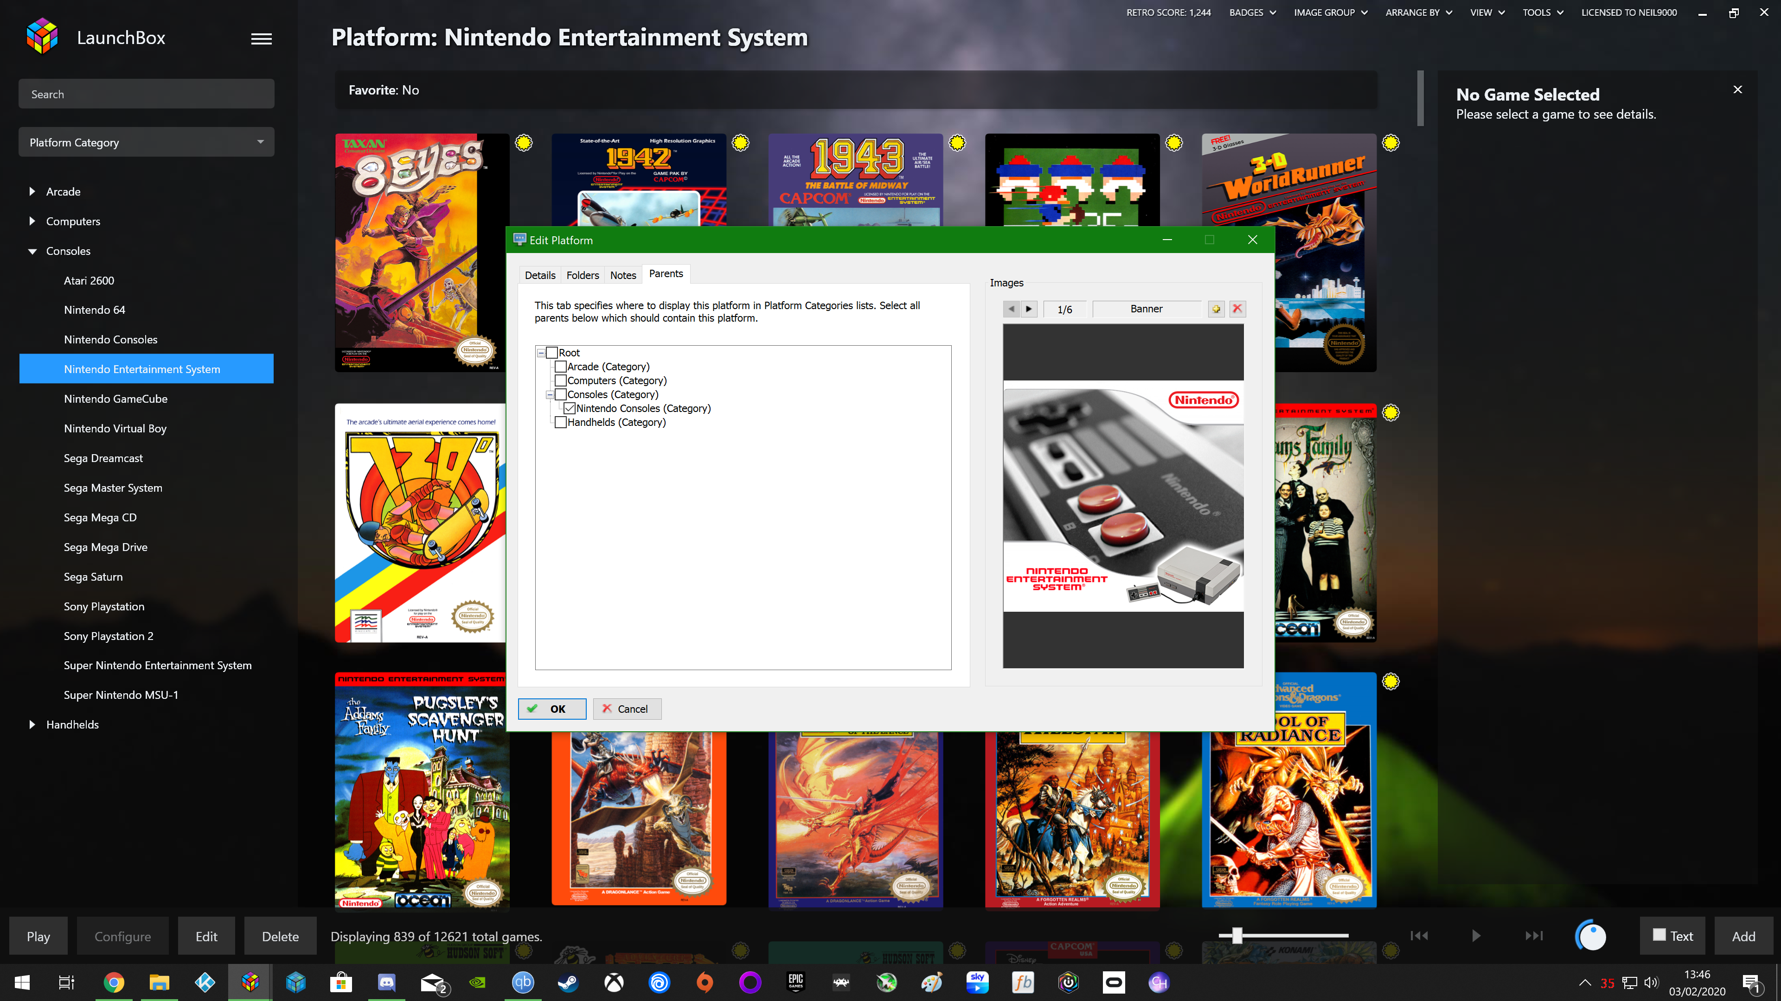Collapse the Root node in parents tree
This screenshot has height=1001, width=1781.
point(541,353)
